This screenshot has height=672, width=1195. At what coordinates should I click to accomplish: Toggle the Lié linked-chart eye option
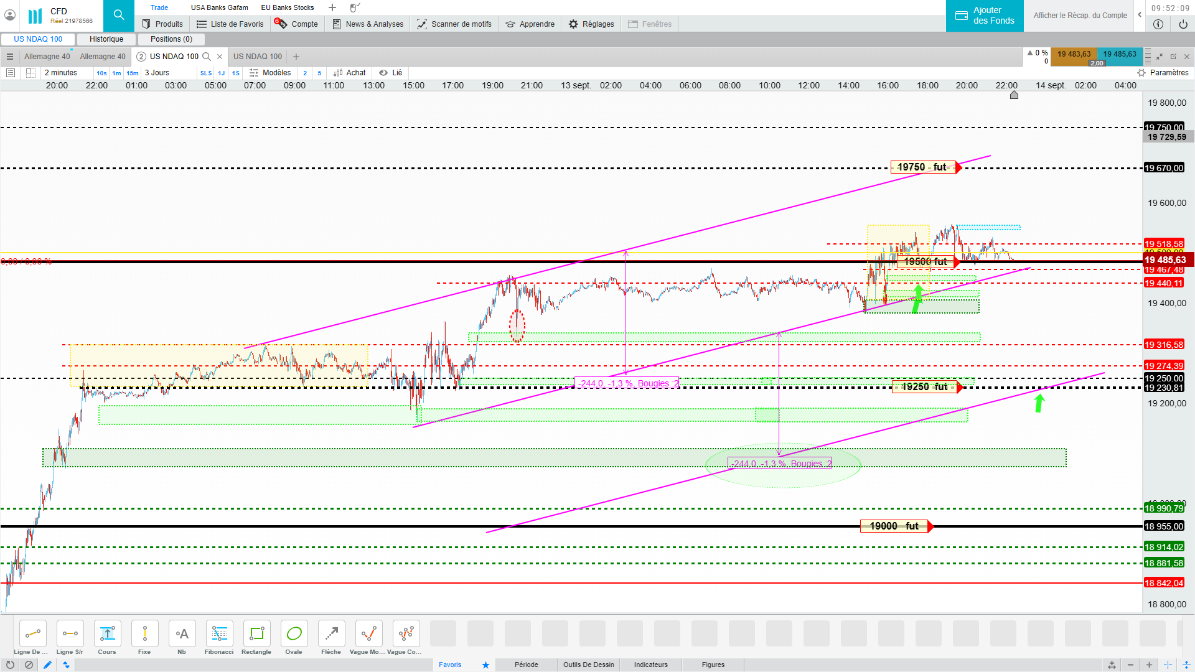(x=391, y=73)
